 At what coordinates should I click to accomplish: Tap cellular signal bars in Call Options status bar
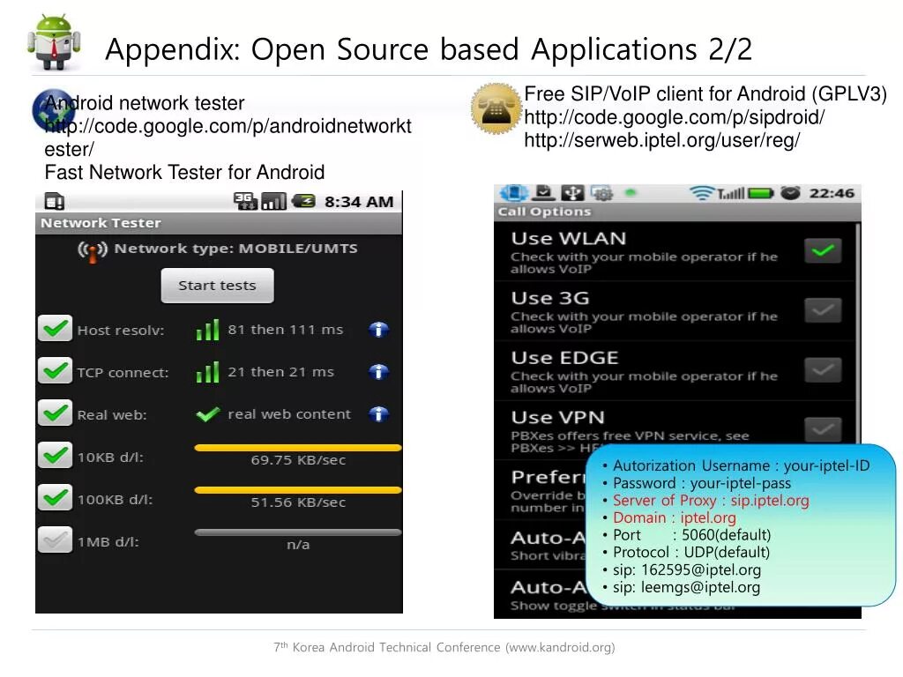pos(731,193)
